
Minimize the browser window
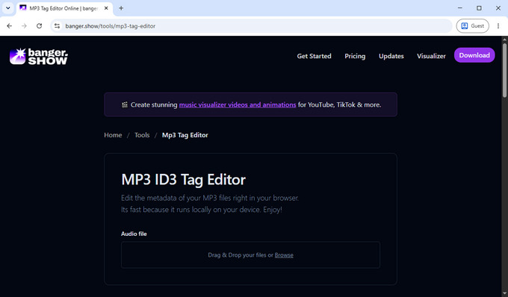pos(460,8)
